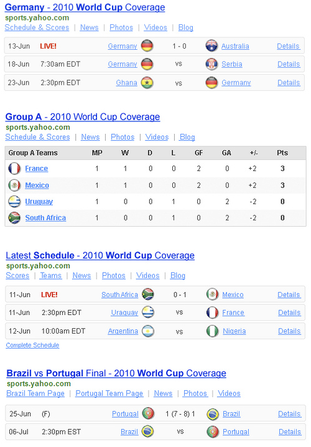Click the Nigeria flag icon

coord(213,331)
